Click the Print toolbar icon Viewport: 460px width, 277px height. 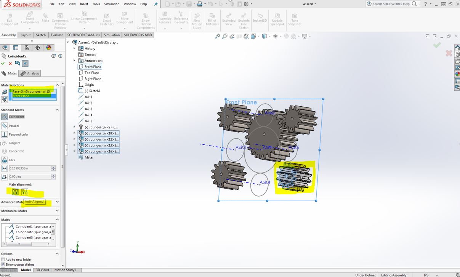point(199,4)
